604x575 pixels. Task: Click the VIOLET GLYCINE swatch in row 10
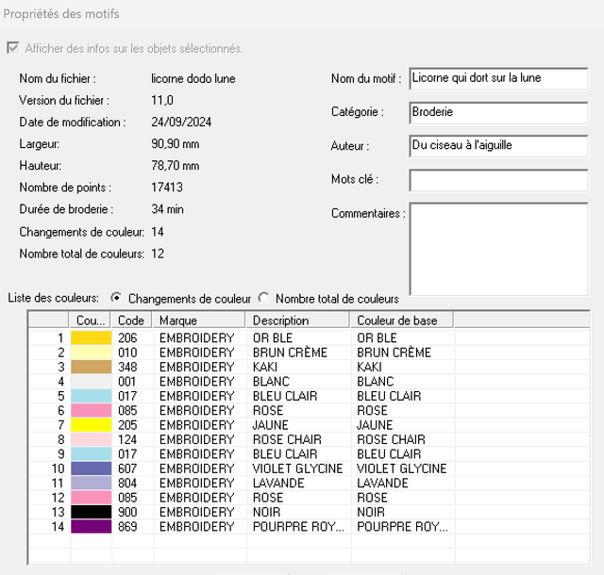92,468
